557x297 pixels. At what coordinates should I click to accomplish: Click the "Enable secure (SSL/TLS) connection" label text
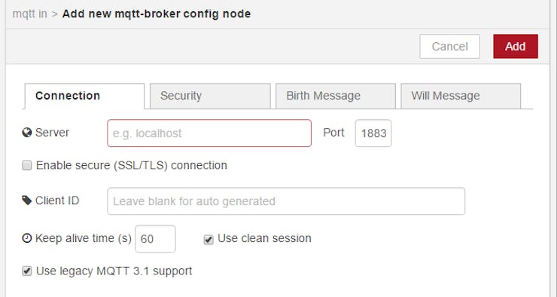tap(132, 165)
